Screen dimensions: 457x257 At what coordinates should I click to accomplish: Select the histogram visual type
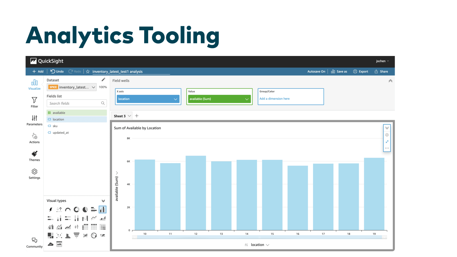point(68,236)
